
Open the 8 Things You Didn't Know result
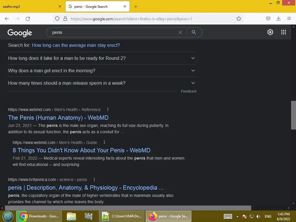[81, 150]
